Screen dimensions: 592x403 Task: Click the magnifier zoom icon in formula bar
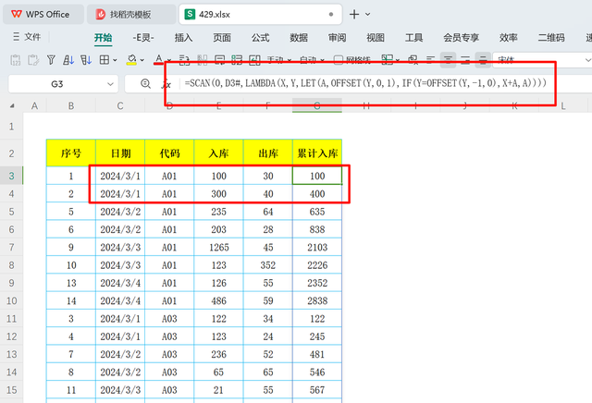(x=145, y=83)
